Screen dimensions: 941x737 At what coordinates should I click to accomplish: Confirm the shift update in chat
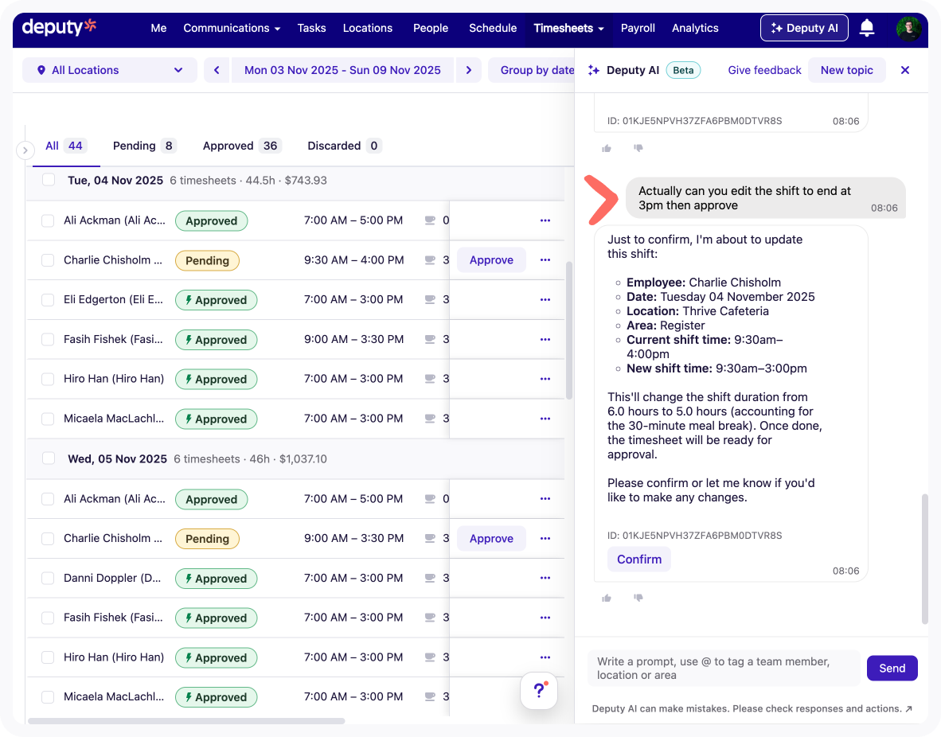point(638,560)
